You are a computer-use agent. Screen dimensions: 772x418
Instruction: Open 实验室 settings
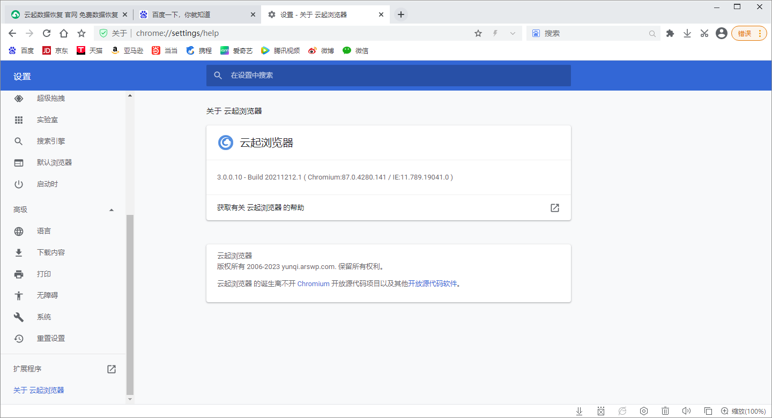point(63,120)
